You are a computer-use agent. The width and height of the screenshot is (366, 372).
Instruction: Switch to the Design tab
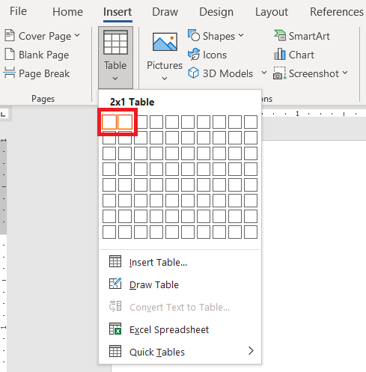[x=216, y=12]
